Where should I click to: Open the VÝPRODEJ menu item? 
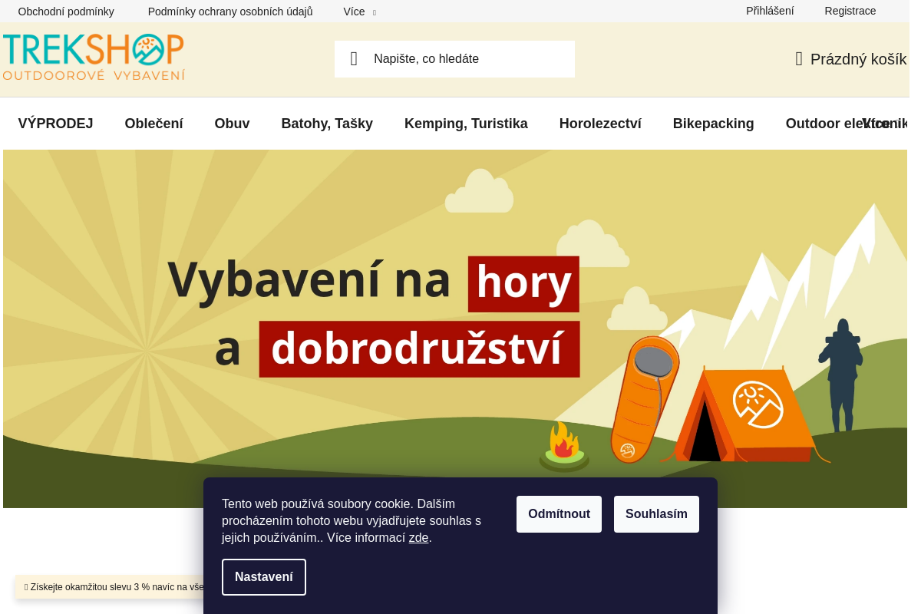(x=55, y=124)
